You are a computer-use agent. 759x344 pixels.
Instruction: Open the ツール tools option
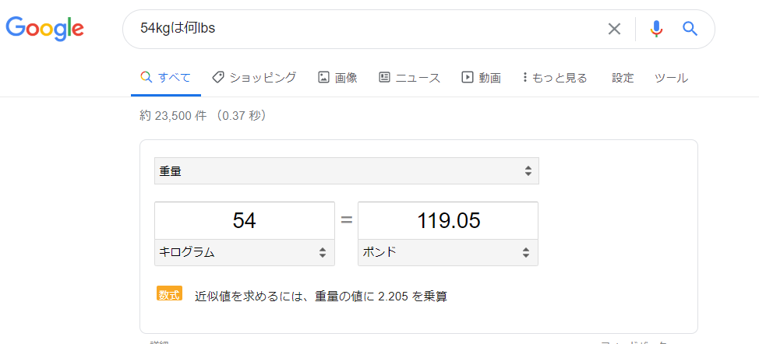672,78
